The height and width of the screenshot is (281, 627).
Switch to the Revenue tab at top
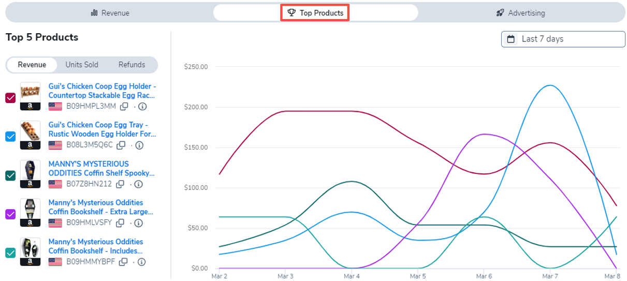pos(110,13)
